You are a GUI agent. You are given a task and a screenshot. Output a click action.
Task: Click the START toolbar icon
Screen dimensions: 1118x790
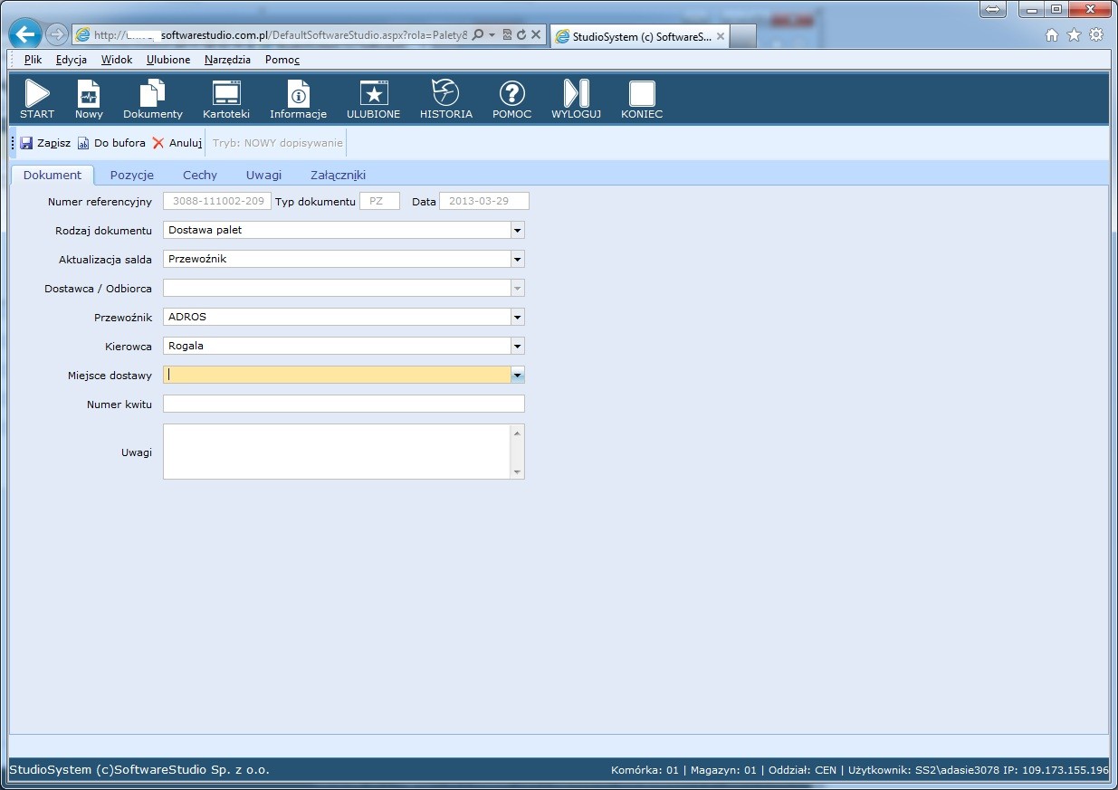pyautogui.click(x=37, y=100)
